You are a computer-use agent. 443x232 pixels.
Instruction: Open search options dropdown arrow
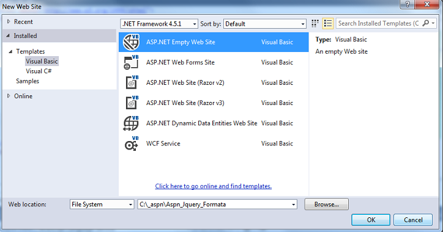(x=433, y=23)
